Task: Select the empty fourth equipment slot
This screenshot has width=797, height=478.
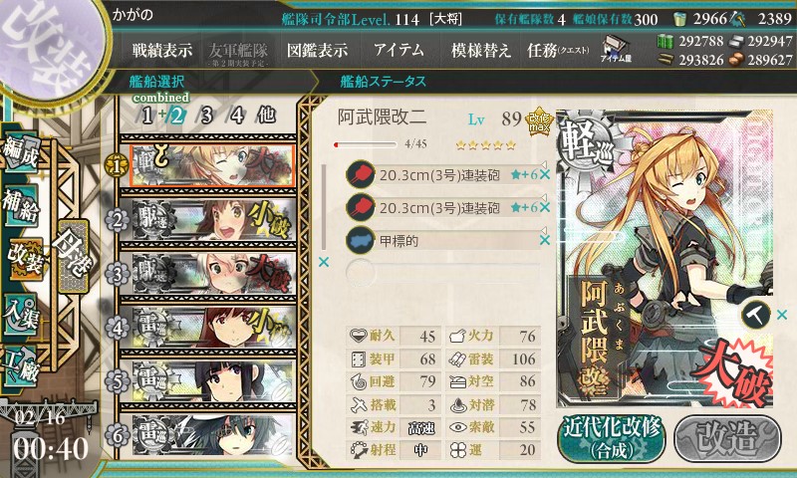Action: click(442, 273)
